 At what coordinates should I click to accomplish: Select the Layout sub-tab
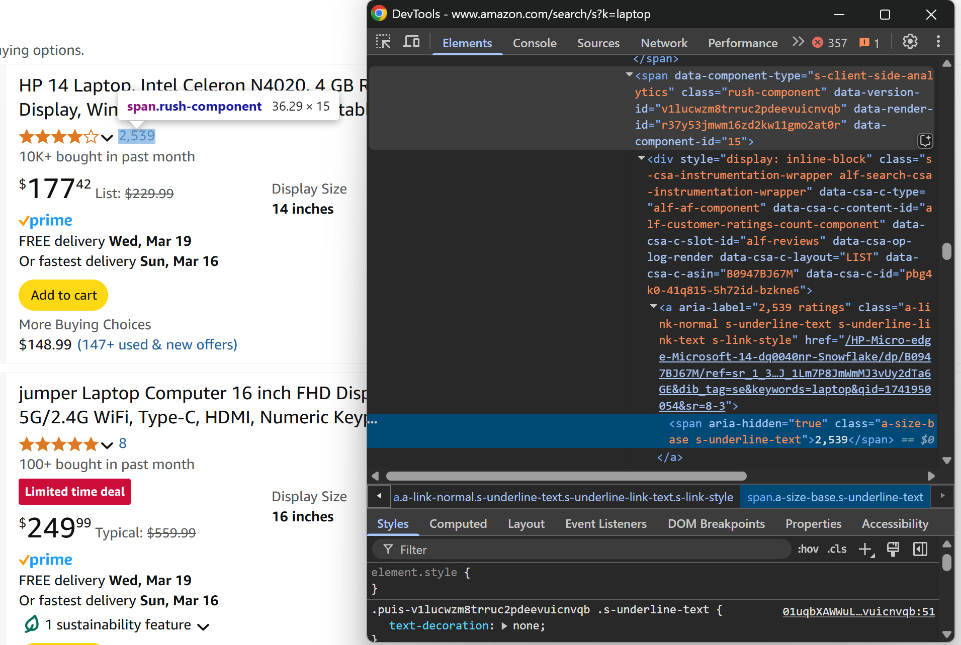click(526, 524)
